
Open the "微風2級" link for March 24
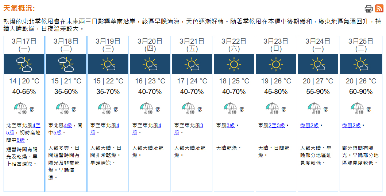pyautogui.click(x=309, y=125)
